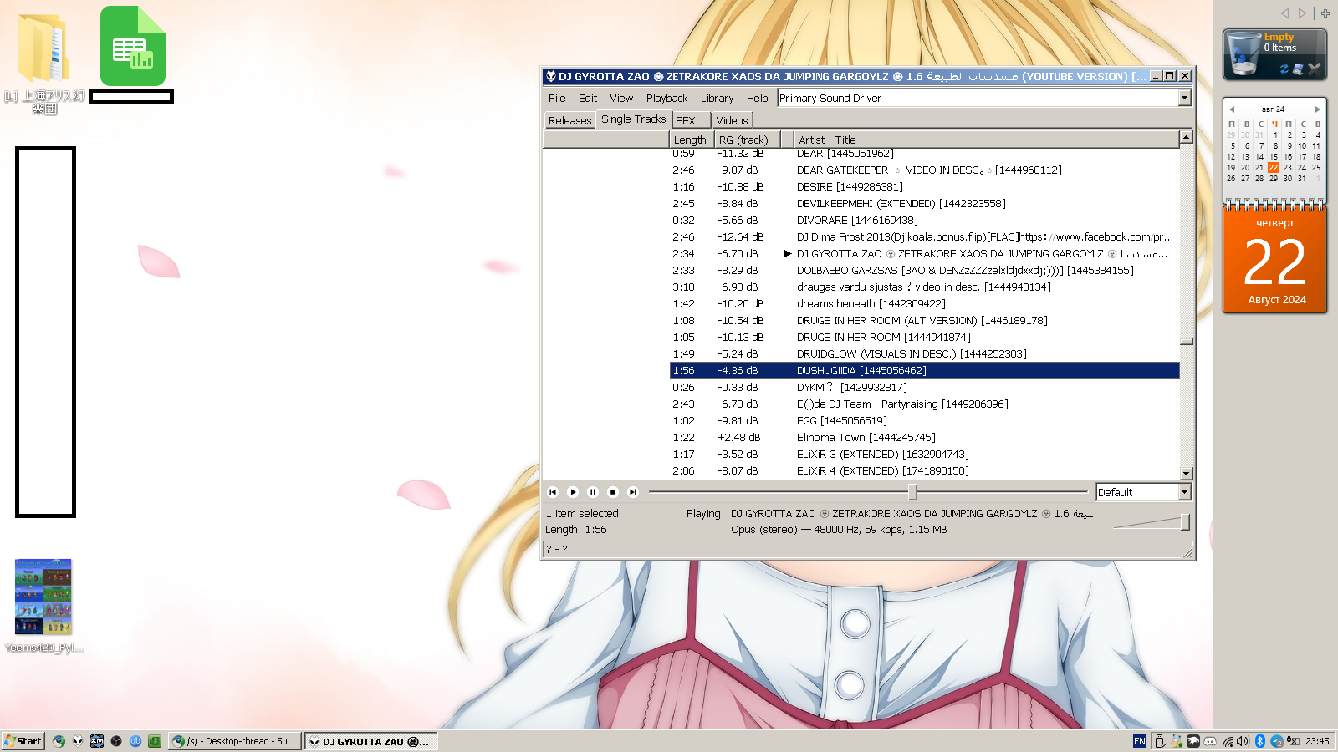Click the wireless network tray icon
Viewport: 1338px width, 752px height.
pos(1228,741)
